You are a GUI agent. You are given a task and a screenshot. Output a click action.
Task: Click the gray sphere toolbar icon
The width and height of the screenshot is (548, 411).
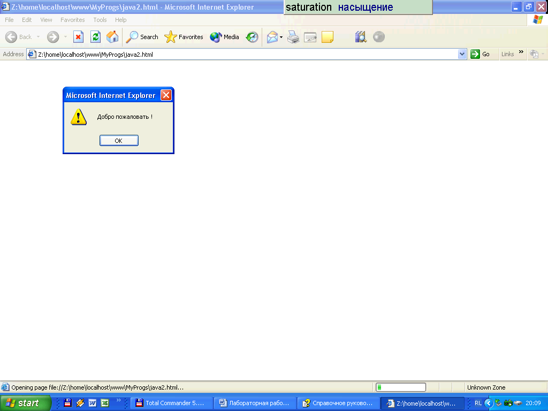point(379,37)
